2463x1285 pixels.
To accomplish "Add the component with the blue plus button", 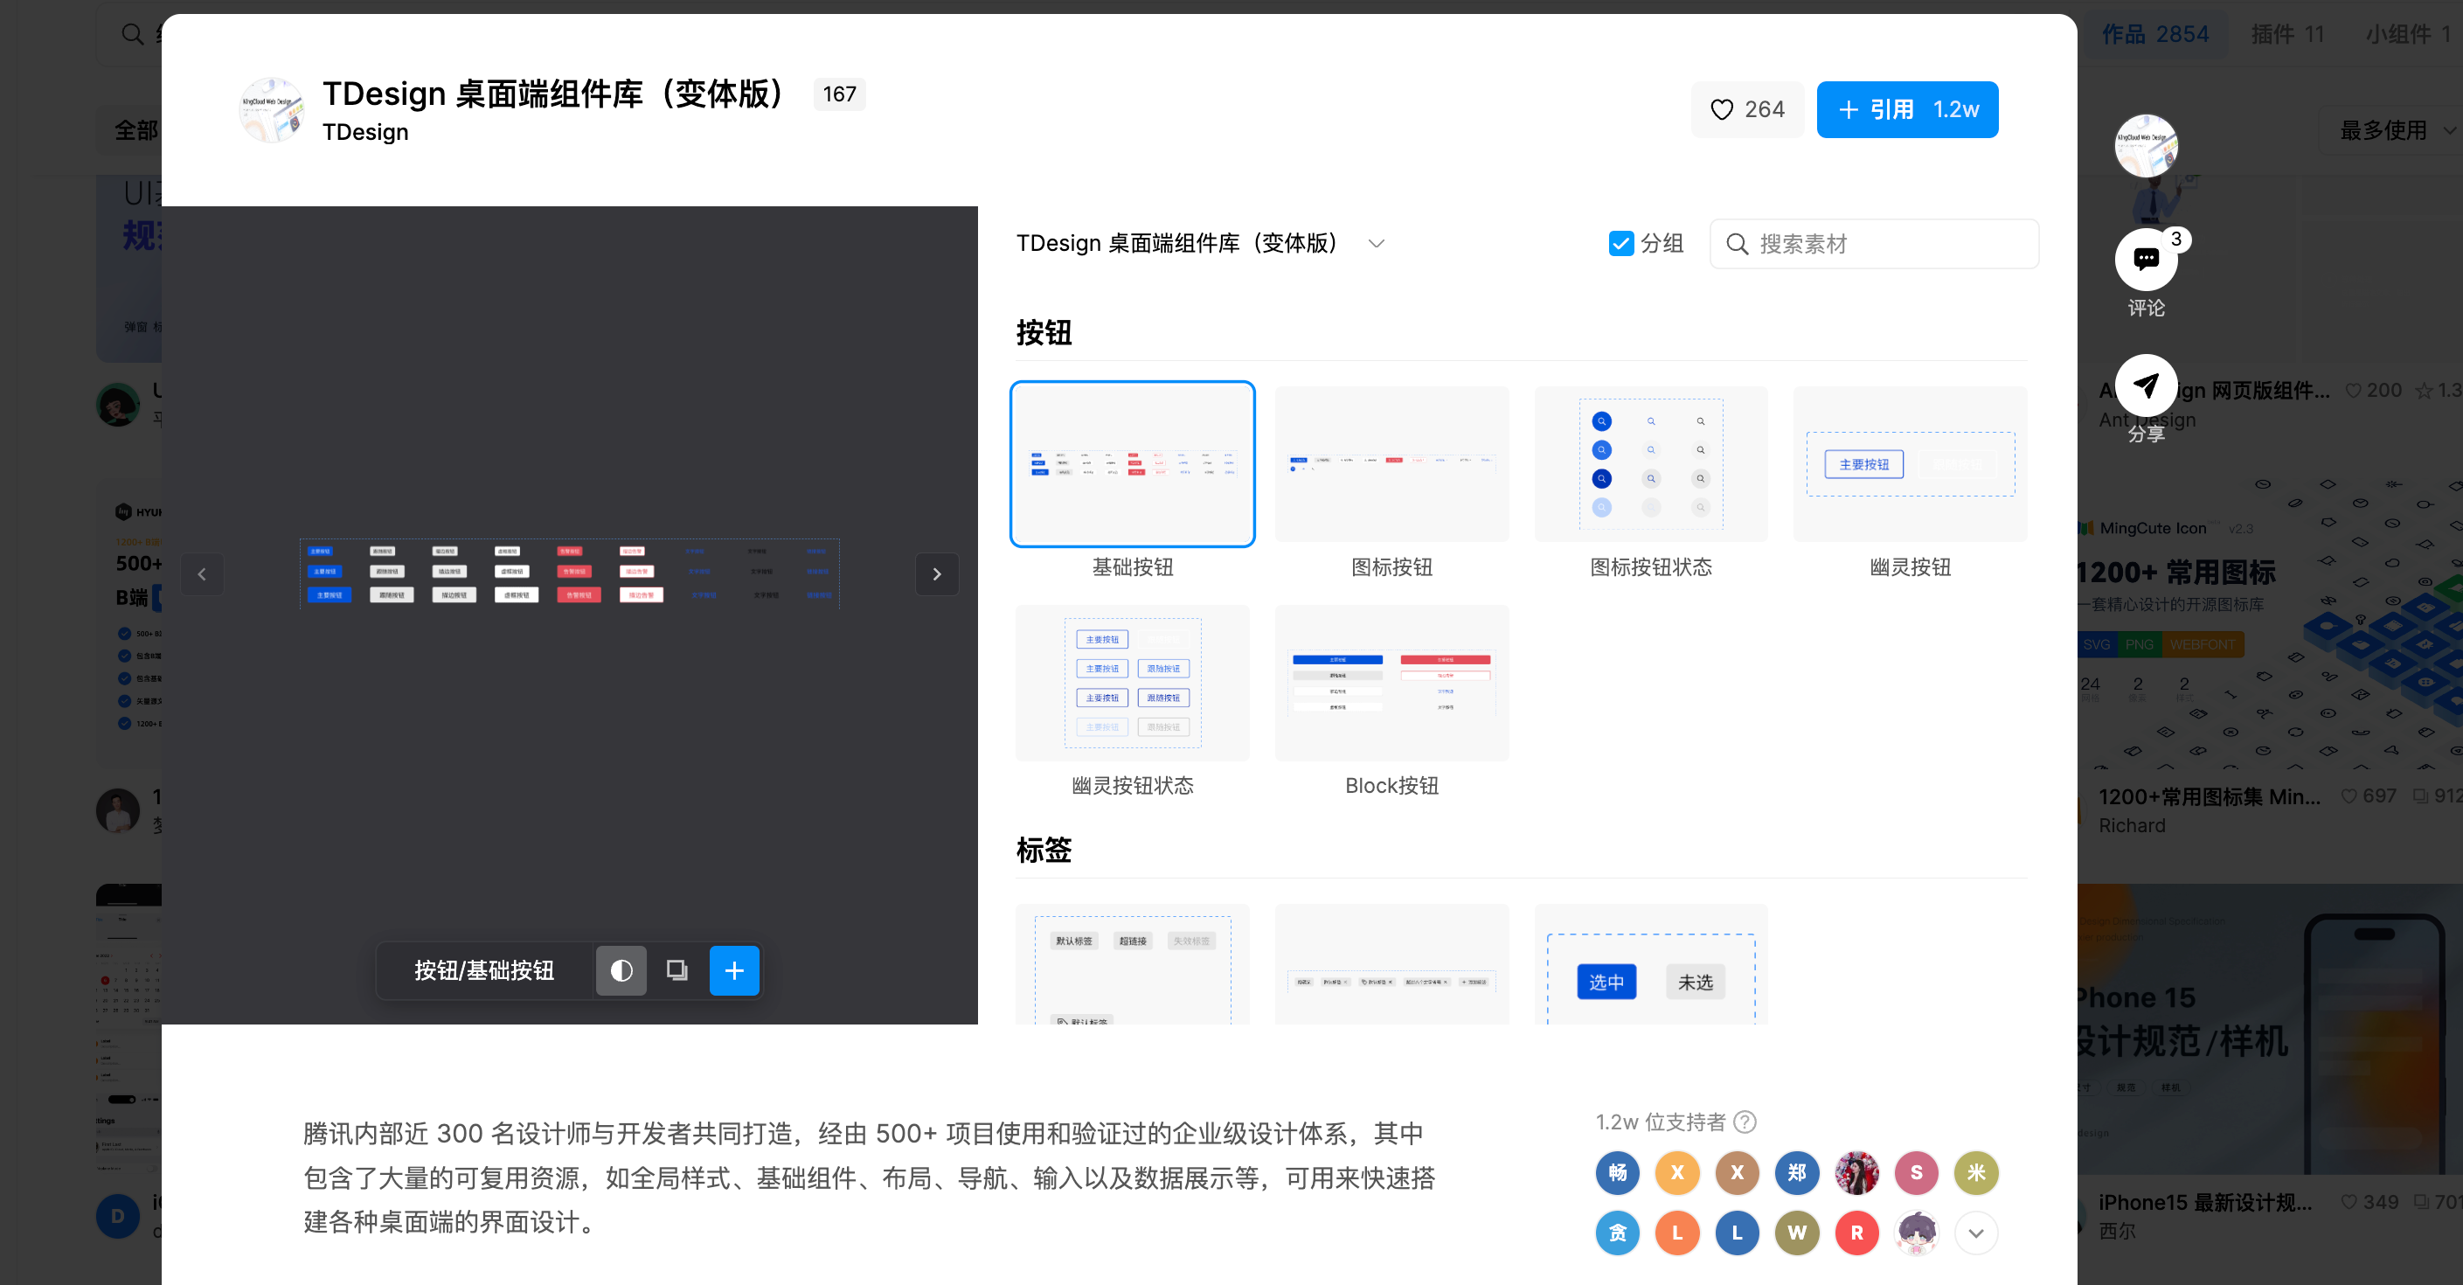I will click(734, 970).
